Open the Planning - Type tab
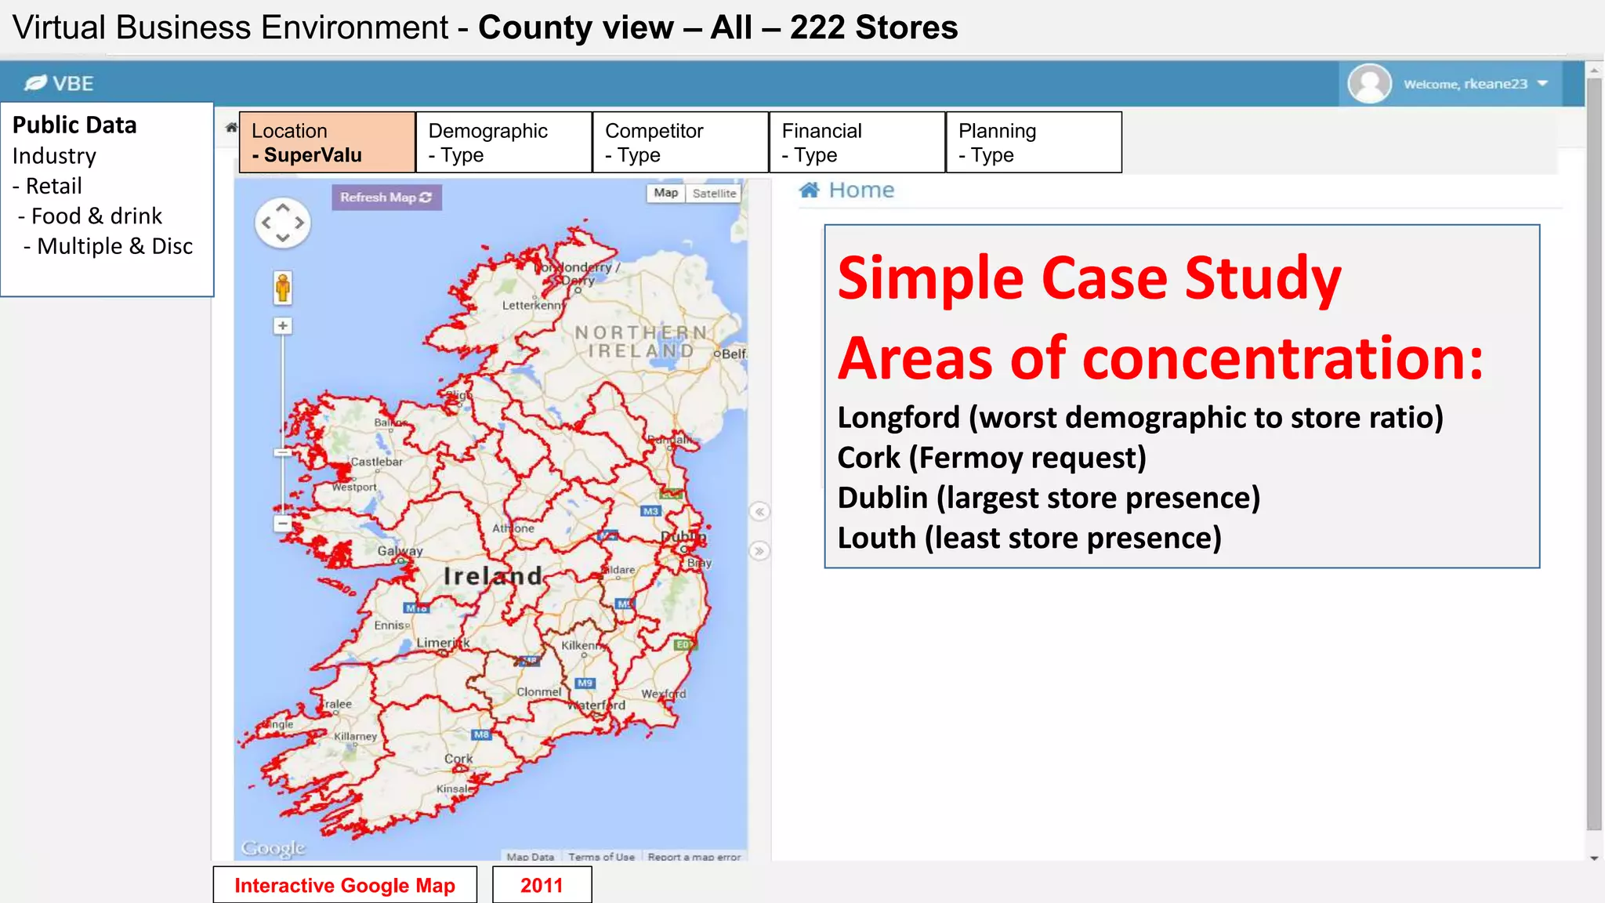1605x903 pixels. coord(1034,143)
